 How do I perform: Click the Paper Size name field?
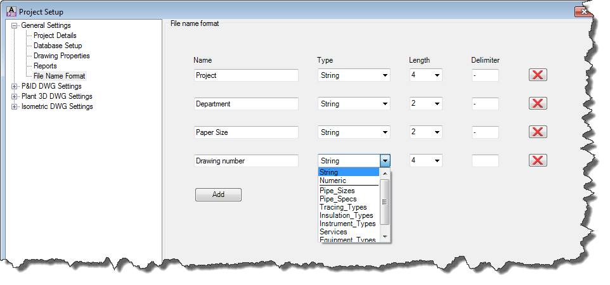(246, 132)
